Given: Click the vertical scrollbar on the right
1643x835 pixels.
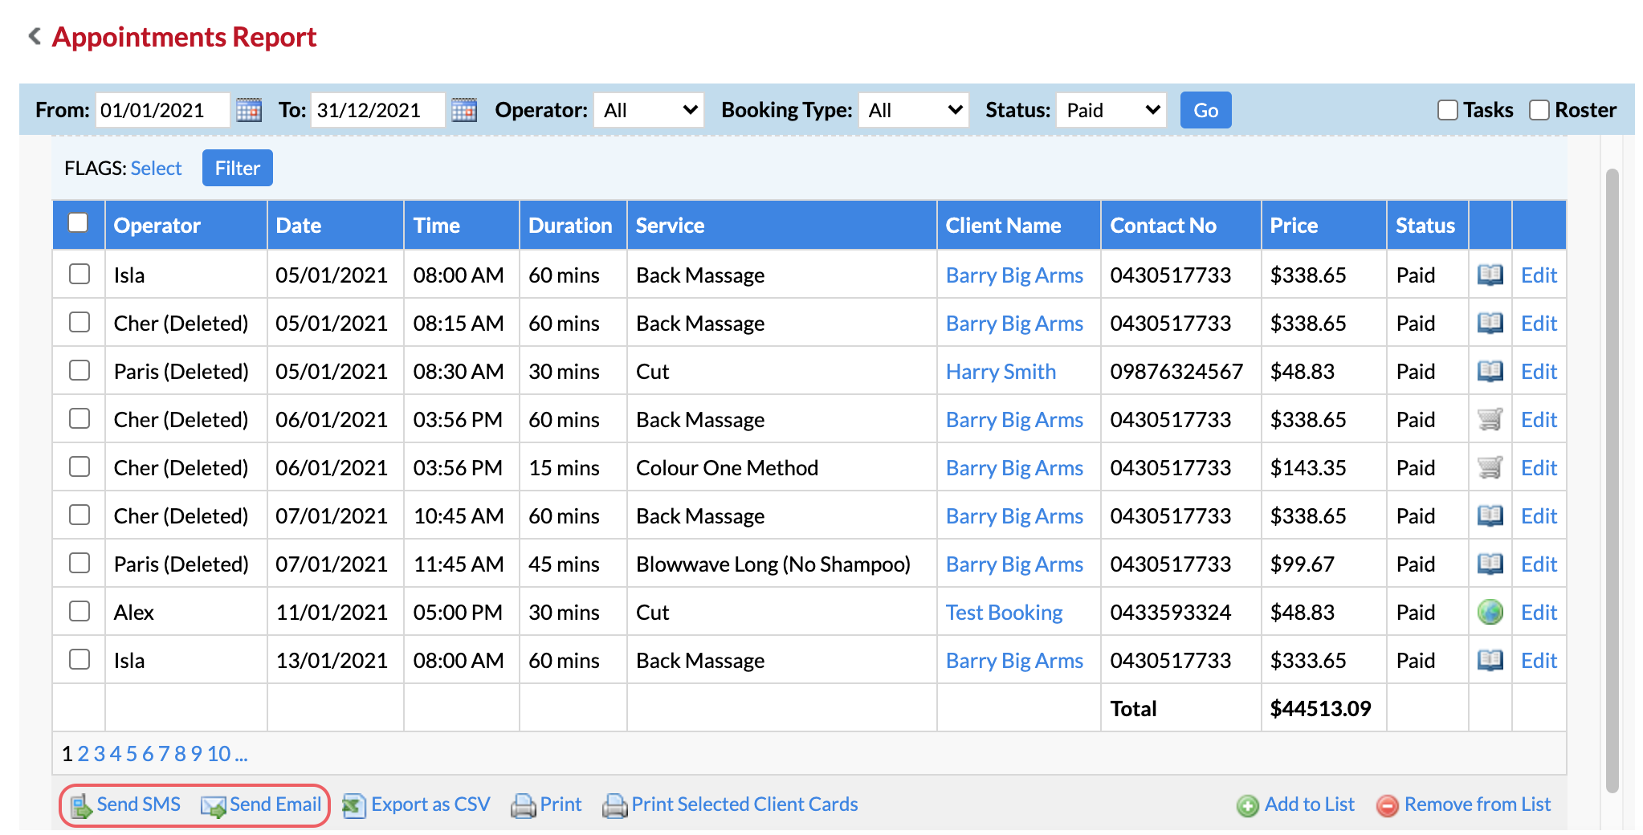Looking at the screenshot, I should [1612, 480].
